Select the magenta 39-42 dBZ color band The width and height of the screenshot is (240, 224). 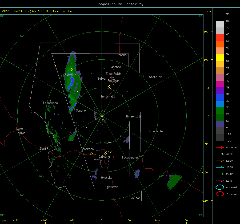click(220, 84)
